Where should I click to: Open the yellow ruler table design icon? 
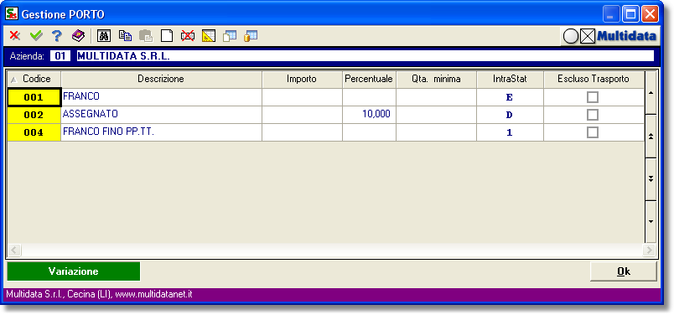click(x=209, y=36)
